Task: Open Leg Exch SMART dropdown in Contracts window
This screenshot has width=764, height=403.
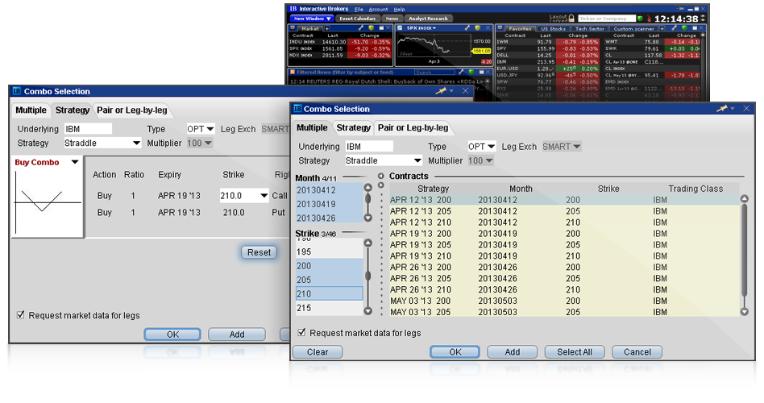Action: 577,146
